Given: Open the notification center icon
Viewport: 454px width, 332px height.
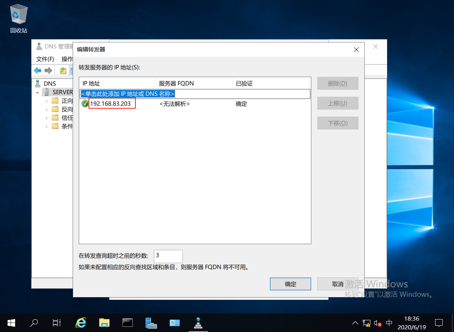Looking at the screenshot, I should click(439, 323).
